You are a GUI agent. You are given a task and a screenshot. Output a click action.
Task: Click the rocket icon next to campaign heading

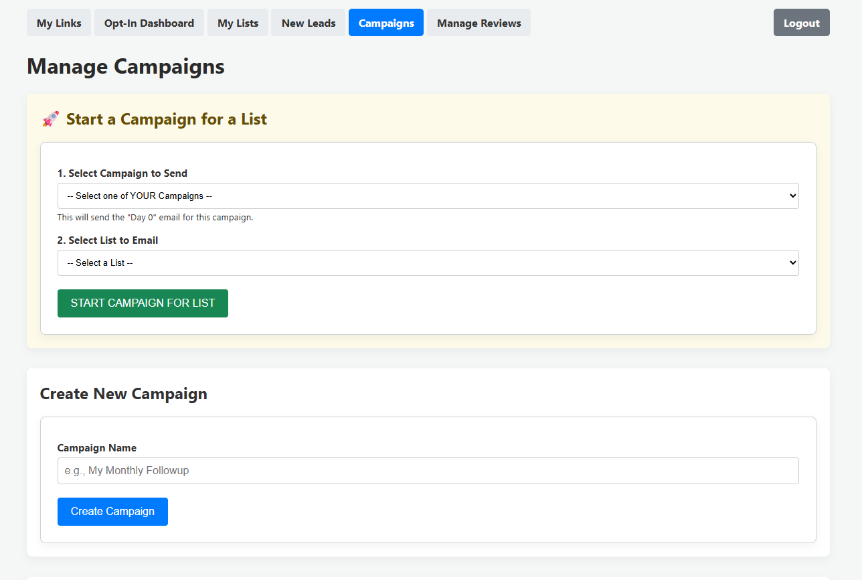[50, 119]
